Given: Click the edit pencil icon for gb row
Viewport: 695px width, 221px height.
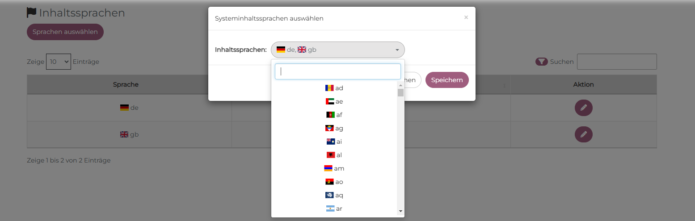Looking at the screenshot, I should coord(583,134).
